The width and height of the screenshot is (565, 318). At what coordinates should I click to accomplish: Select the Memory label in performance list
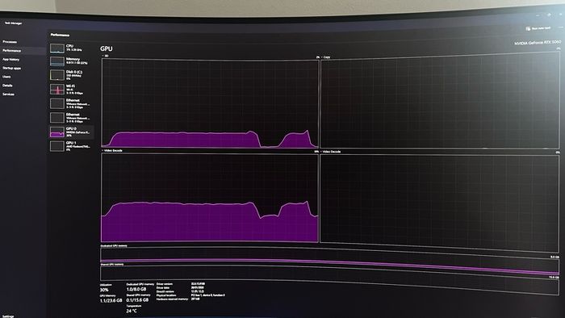coord(73,59)
